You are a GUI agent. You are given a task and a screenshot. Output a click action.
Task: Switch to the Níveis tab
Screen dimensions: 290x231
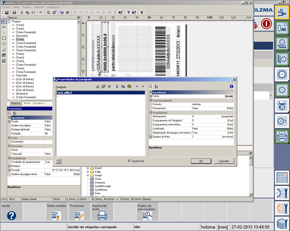[27, 103]
